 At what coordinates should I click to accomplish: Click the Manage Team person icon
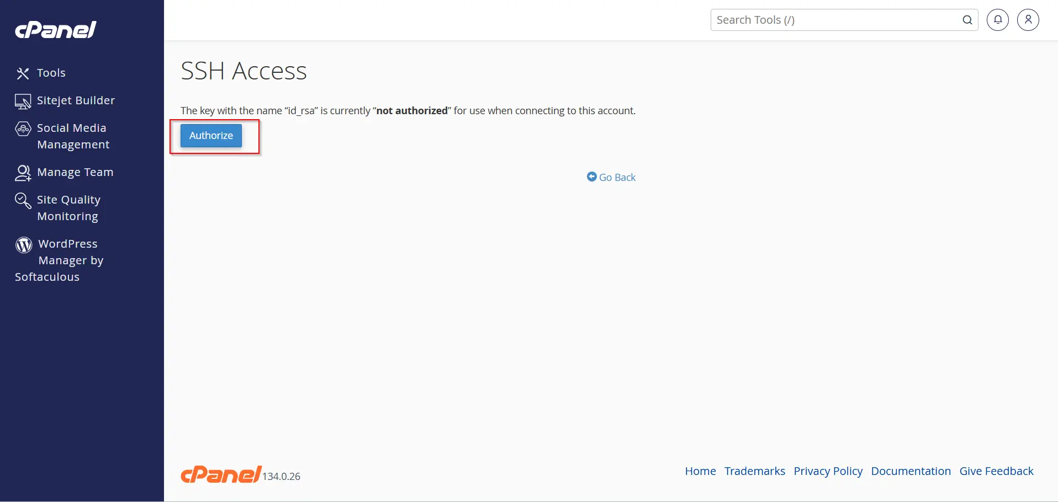coord(23,173)
